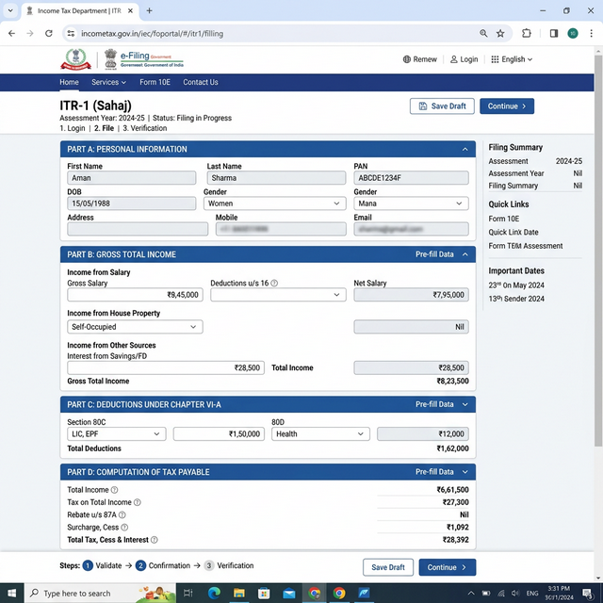This screenshot has width=603, height=603.
Task: Click the bottom Continue button
Action: pyautogui.click(x=448, y=567)
